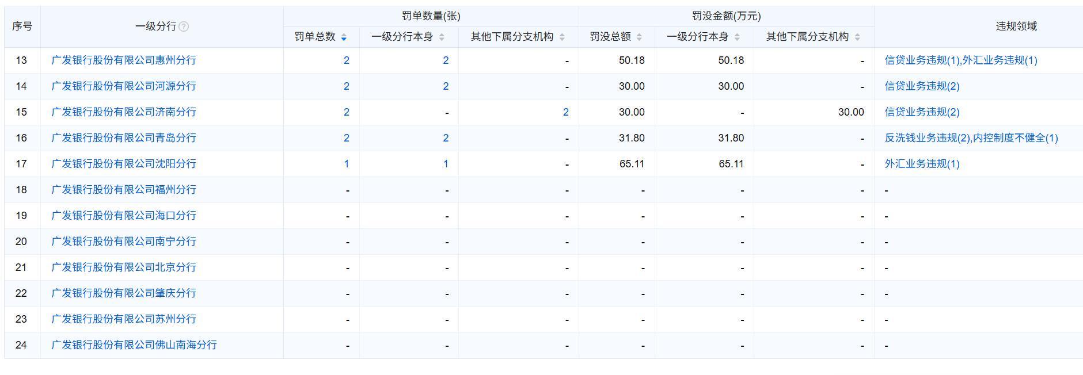
Task: Open 广发银行股份有限公司北京分行 link
Action: [124, 267]
